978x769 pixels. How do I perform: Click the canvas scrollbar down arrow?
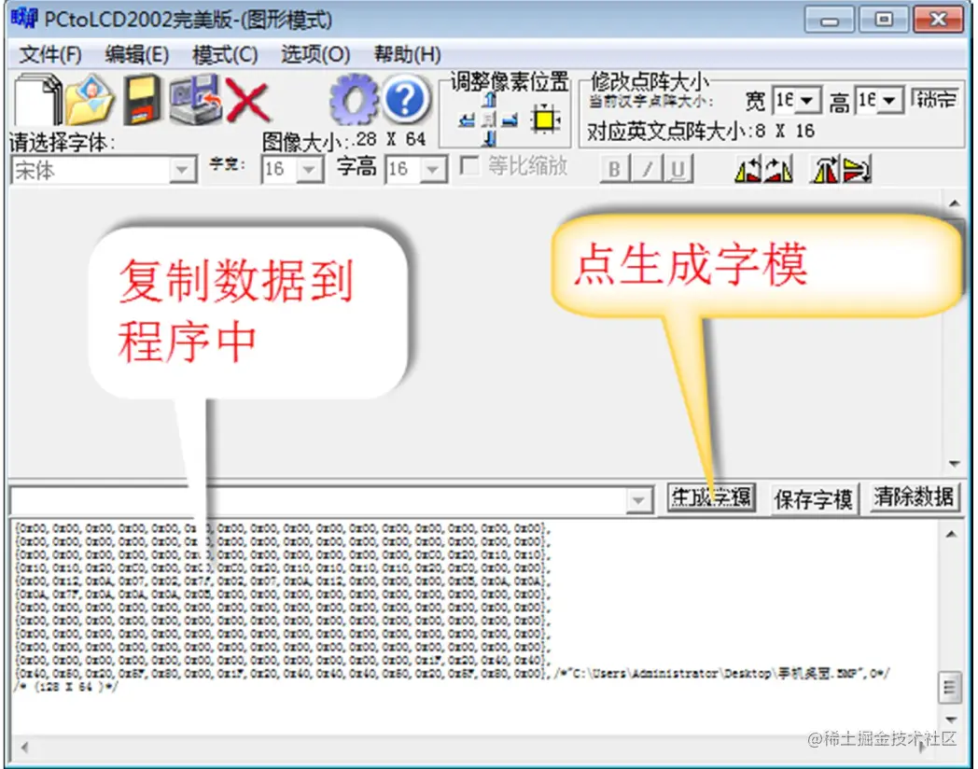pos(955,464)
